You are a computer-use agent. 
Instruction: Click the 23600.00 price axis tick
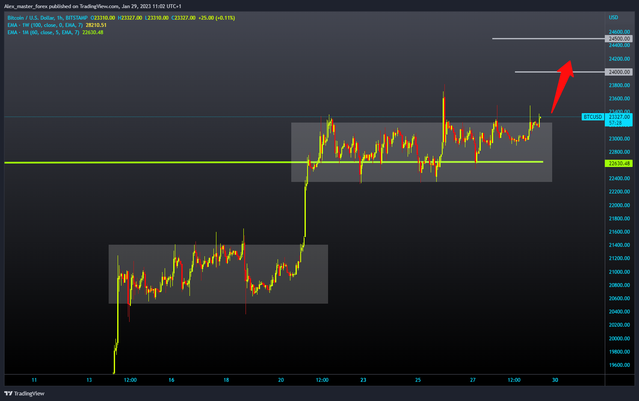(619, 99)
